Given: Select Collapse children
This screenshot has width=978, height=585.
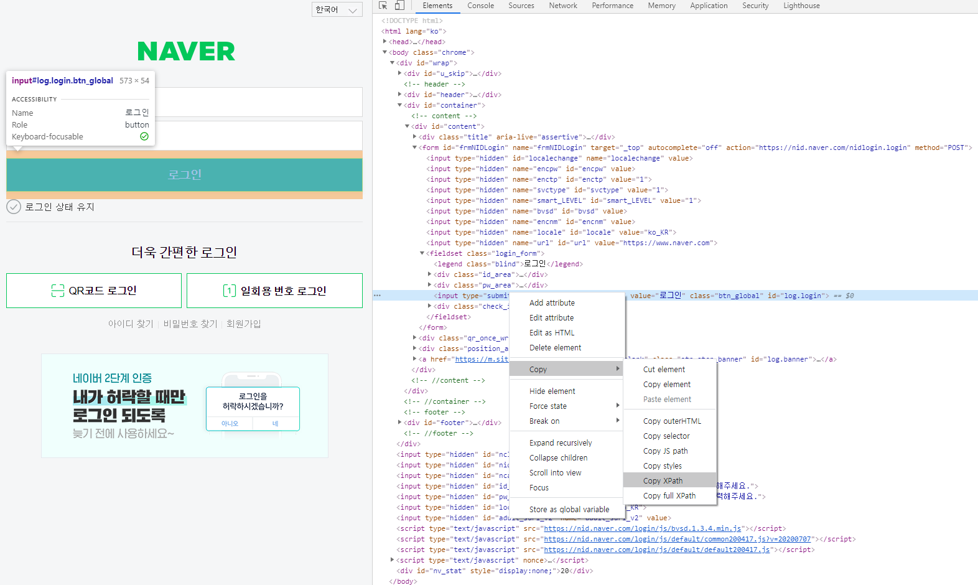Looking at the screenshot, I should (567, 458).
